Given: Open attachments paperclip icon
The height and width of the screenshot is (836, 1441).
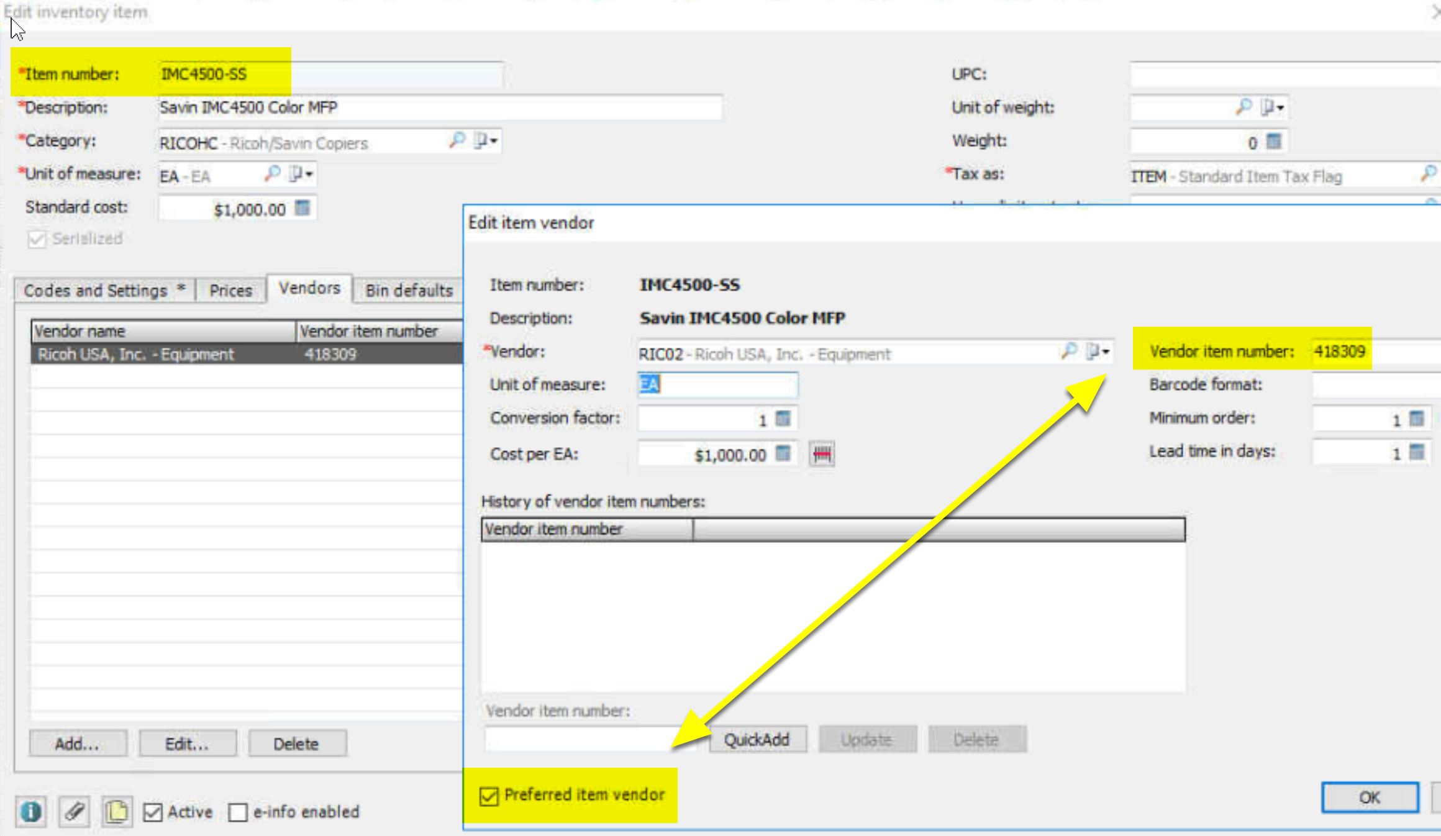Looking at the screenshot, I should [x=74, y=811].
